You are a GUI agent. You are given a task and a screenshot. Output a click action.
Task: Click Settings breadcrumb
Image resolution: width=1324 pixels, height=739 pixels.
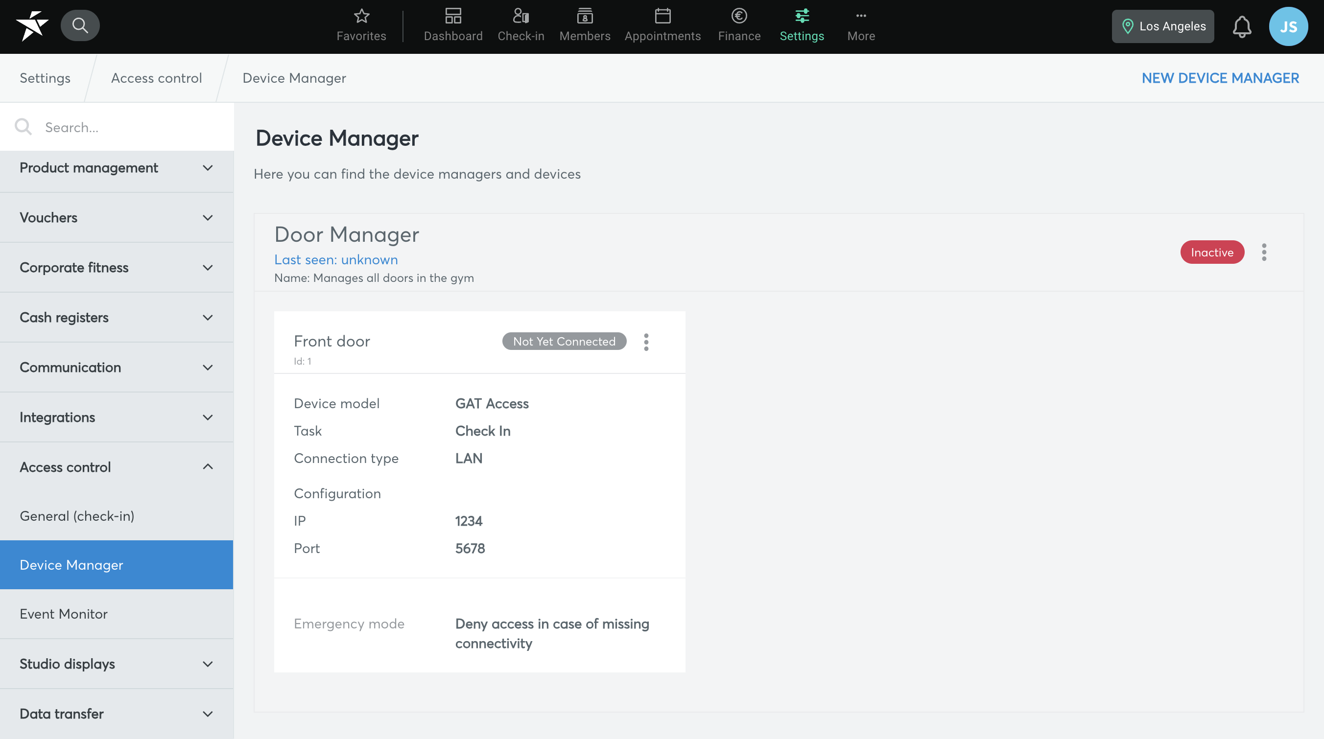pyautogui.click(x=45, y=78)
